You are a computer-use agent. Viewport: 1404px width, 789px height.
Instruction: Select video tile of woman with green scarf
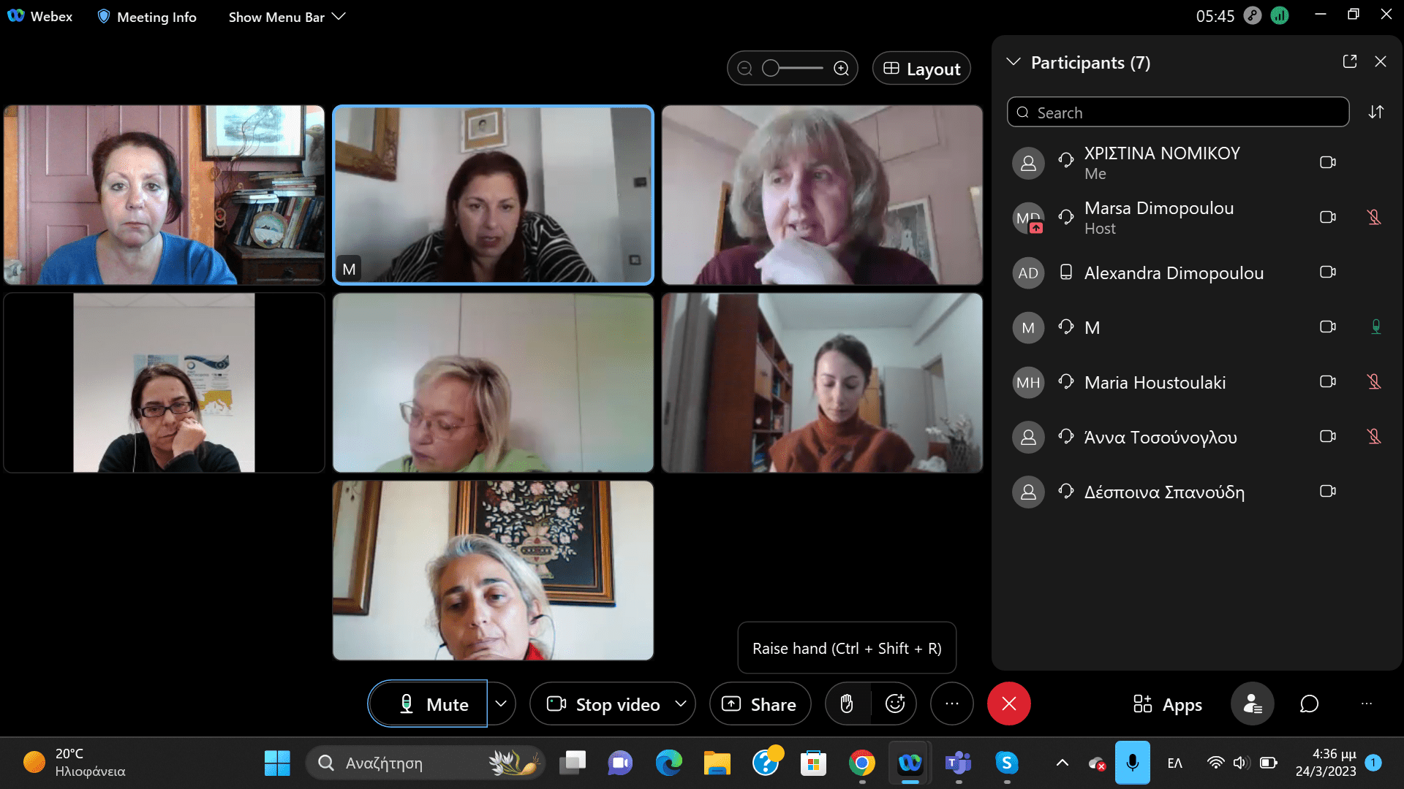493,383
